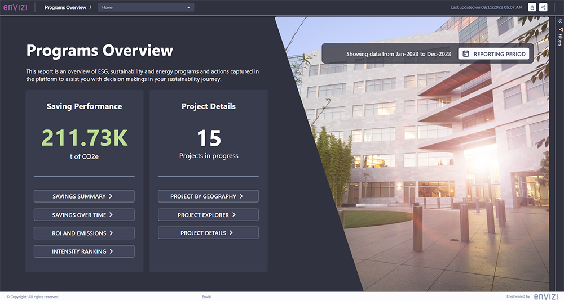View the Intensity Ranking page
The width and height of the screenshot is (564, 301).
pyautogui.click(x=84, y=251)
